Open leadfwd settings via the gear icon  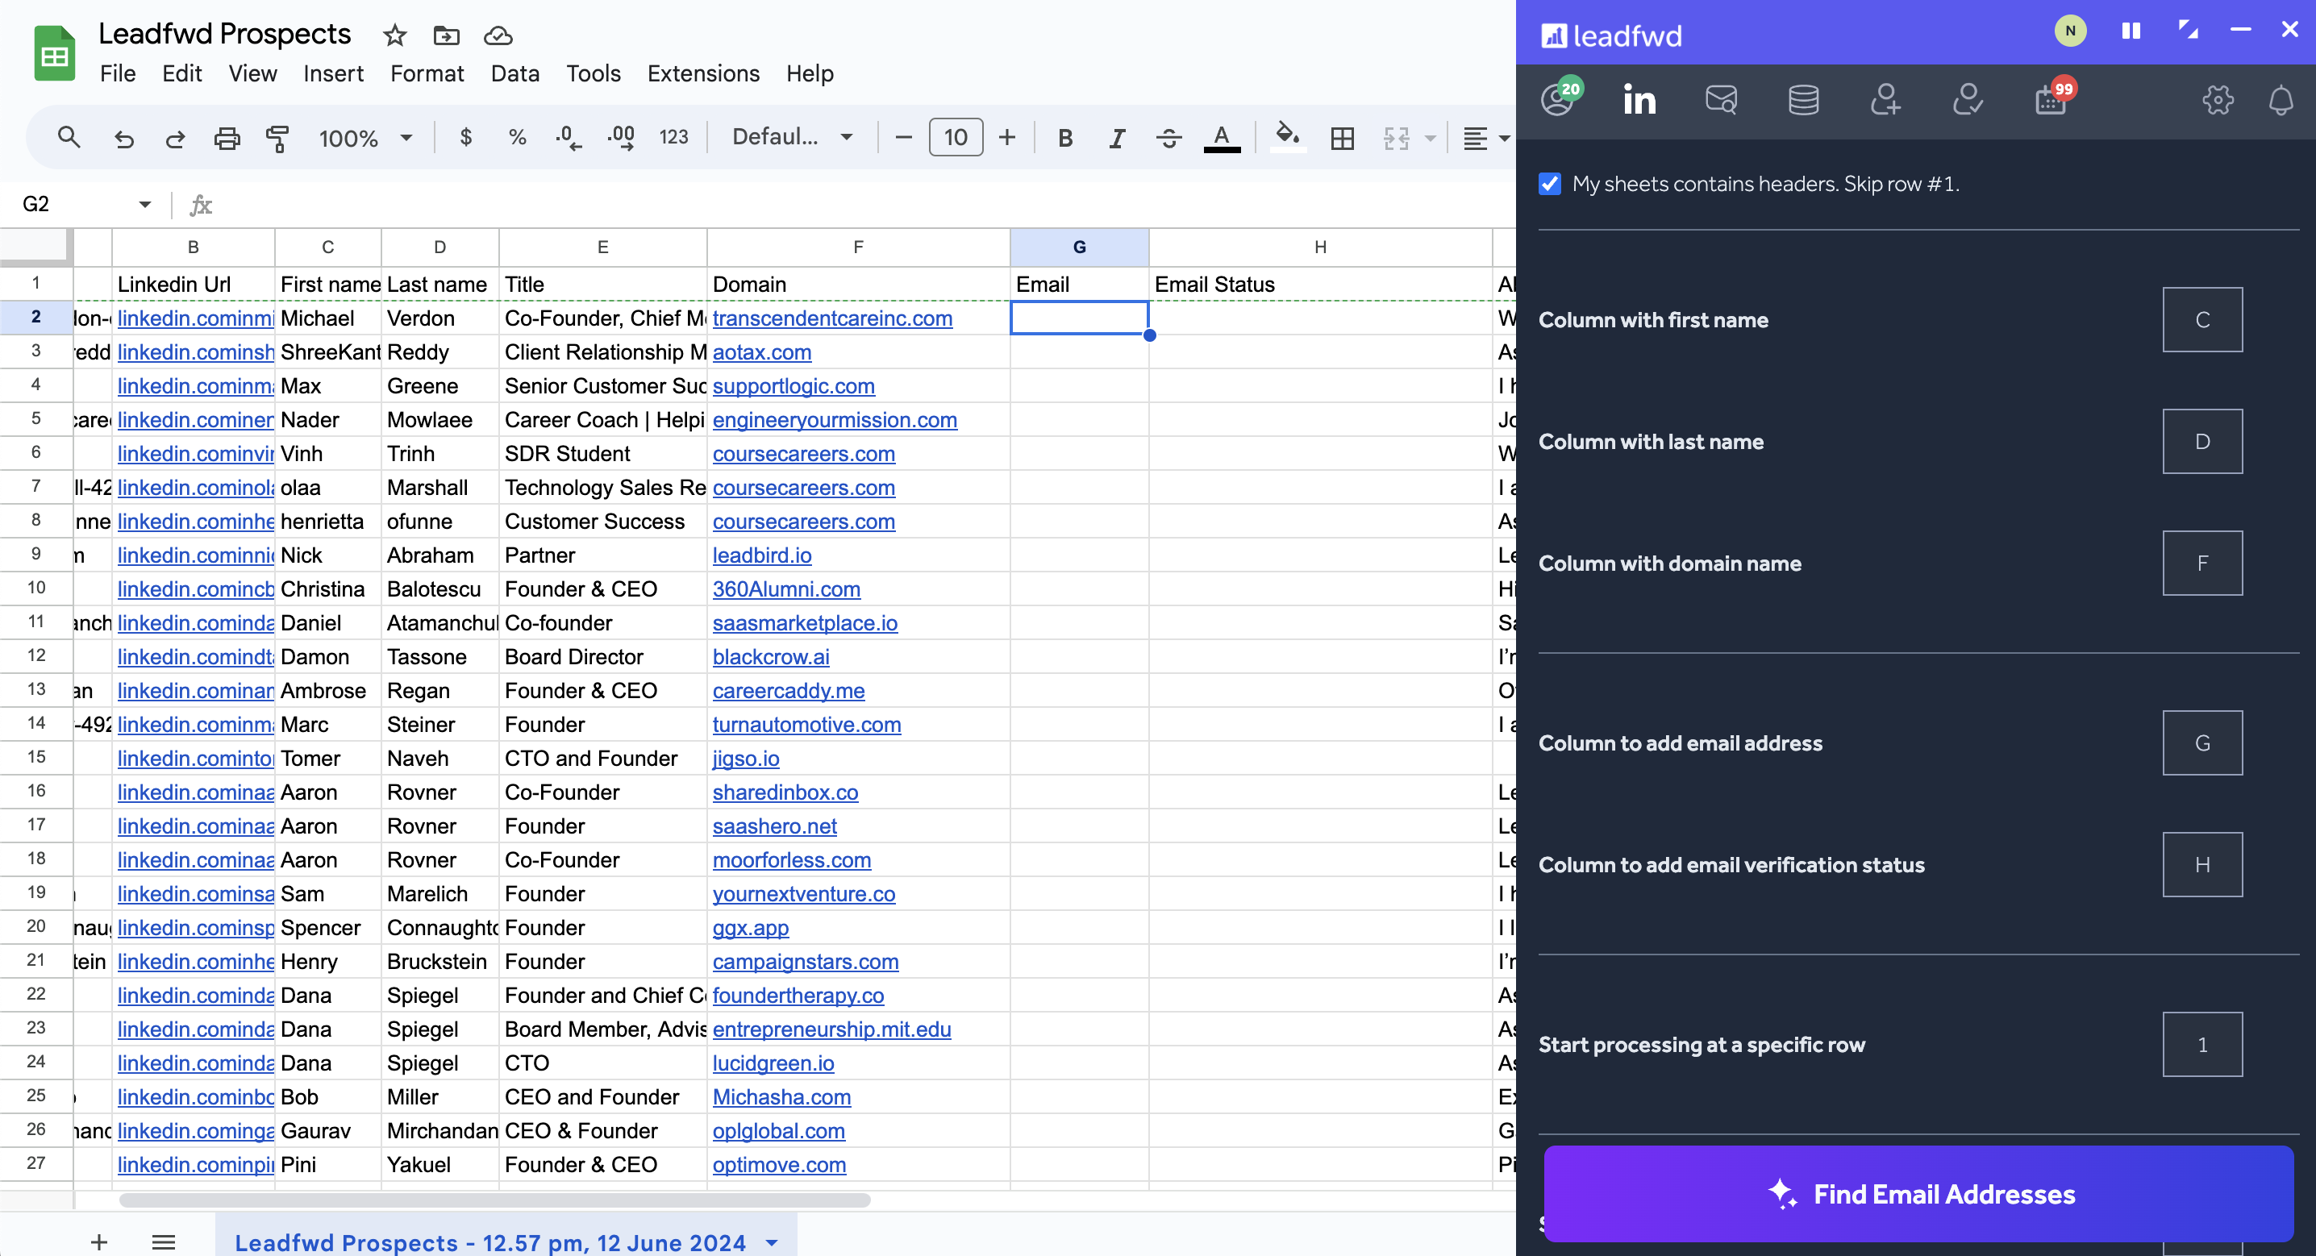point(2217,99)
